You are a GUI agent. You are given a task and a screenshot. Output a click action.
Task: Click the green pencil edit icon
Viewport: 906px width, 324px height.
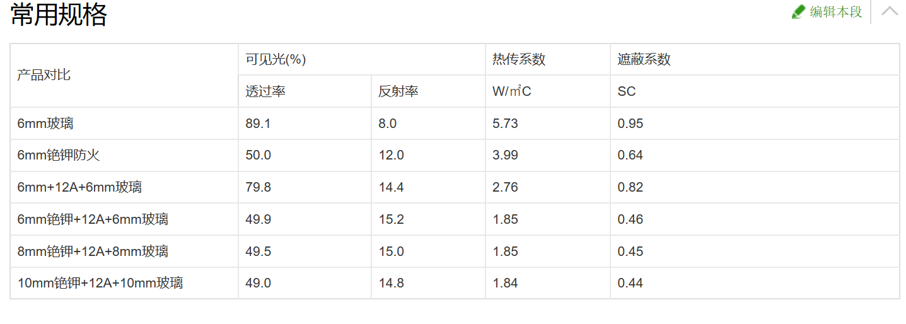pyautogui.click(x=799, y=11)
